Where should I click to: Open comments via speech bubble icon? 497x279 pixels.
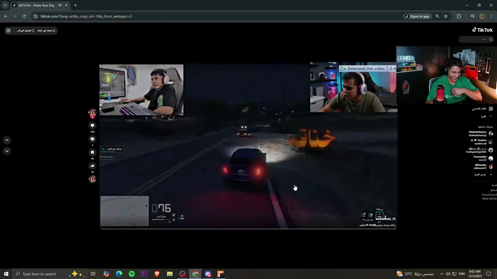[92, 139]
